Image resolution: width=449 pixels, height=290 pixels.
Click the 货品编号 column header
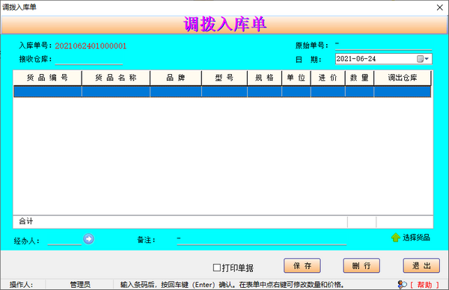[x=48, y=78]
